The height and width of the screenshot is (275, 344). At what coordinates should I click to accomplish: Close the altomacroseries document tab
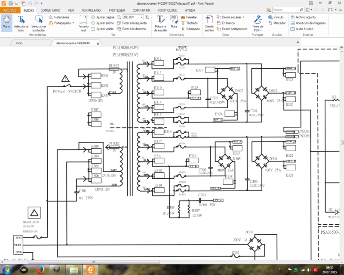coord(98,43)
